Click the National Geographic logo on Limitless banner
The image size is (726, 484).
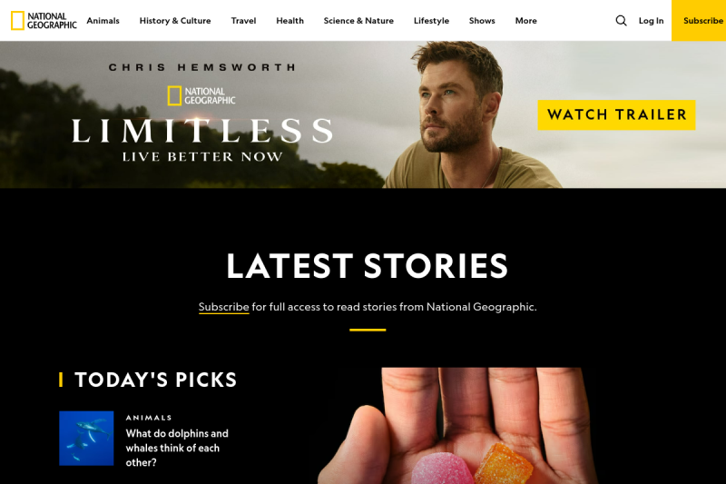click(x=201, y=96)
